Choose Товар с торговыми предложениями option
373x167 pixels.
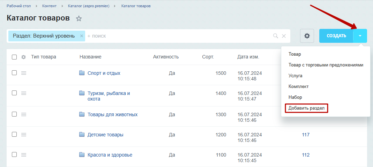pyautogui.click(x=326, y=65)
